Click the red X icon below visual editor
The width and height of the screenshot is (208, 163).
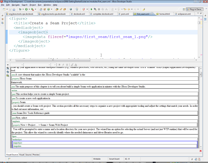201,151
